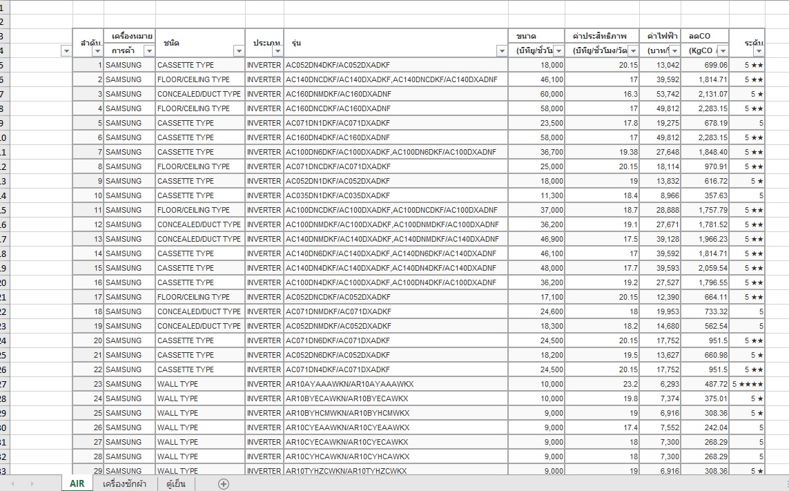Select model cell AC160DNCDKF/AC160DXADNF

(396, 109)
